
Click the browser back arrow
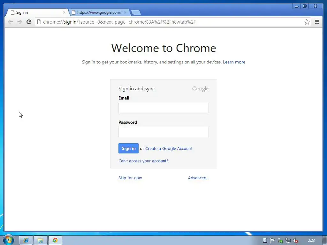coord(10,22)
